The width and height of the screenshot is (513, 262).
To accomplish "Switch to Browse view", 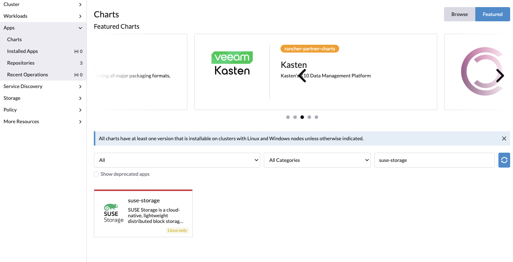I will [x=459, y=14].
